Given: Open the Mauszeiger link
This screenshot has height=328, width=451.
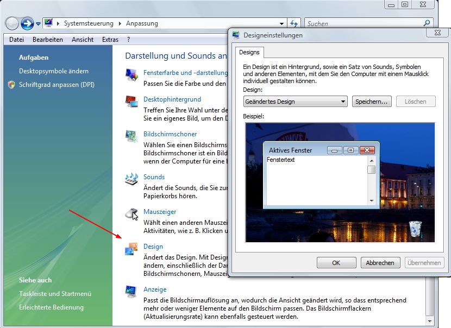Looking at the screenshot, I should [160, 212].
